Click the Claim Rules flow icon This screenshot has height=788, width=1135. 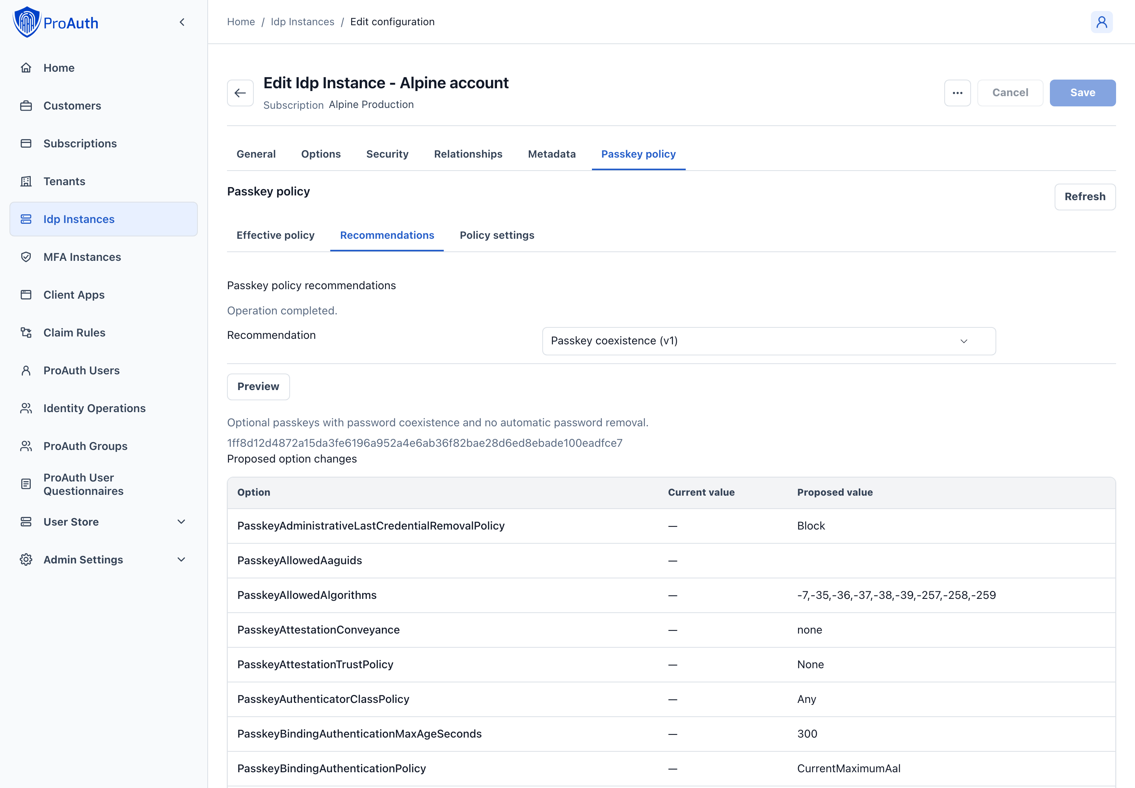(x=26, y=333)
